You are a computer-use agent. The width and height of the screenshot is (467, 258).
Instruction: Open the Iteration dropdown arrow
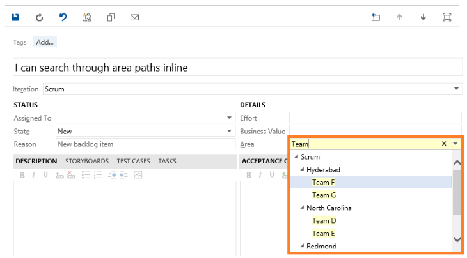(x=457, y=89)
